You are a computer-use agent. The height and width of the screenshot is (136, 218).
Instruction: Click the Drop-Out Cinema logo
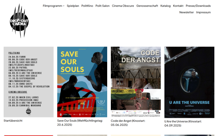pos(19,21)
